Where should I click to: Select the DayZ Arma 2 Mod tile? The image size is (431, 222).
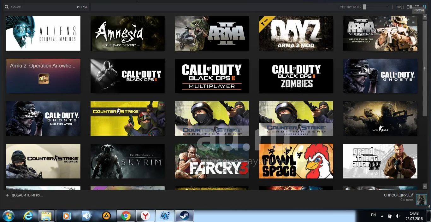coord(296,33)
